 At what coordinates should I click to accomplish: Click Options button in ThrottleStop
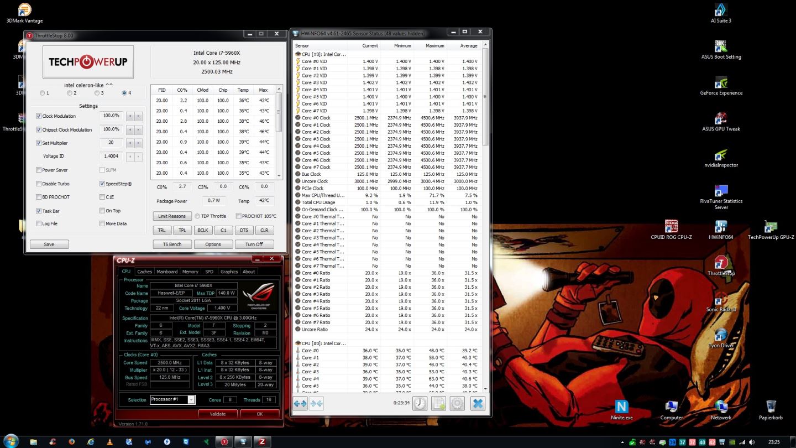[x=213, y=244]
